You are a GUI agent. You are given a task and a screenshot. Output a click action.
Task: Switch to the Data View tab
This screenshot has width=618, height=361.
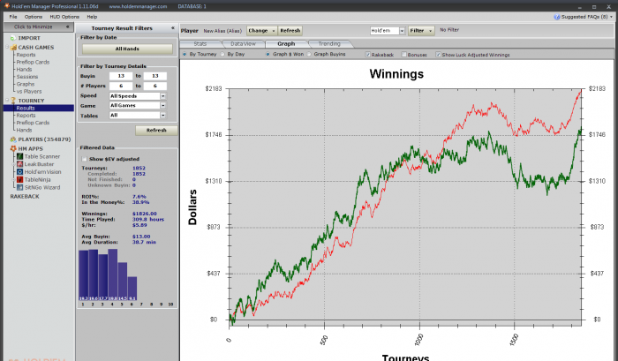(x=243, y=44)
